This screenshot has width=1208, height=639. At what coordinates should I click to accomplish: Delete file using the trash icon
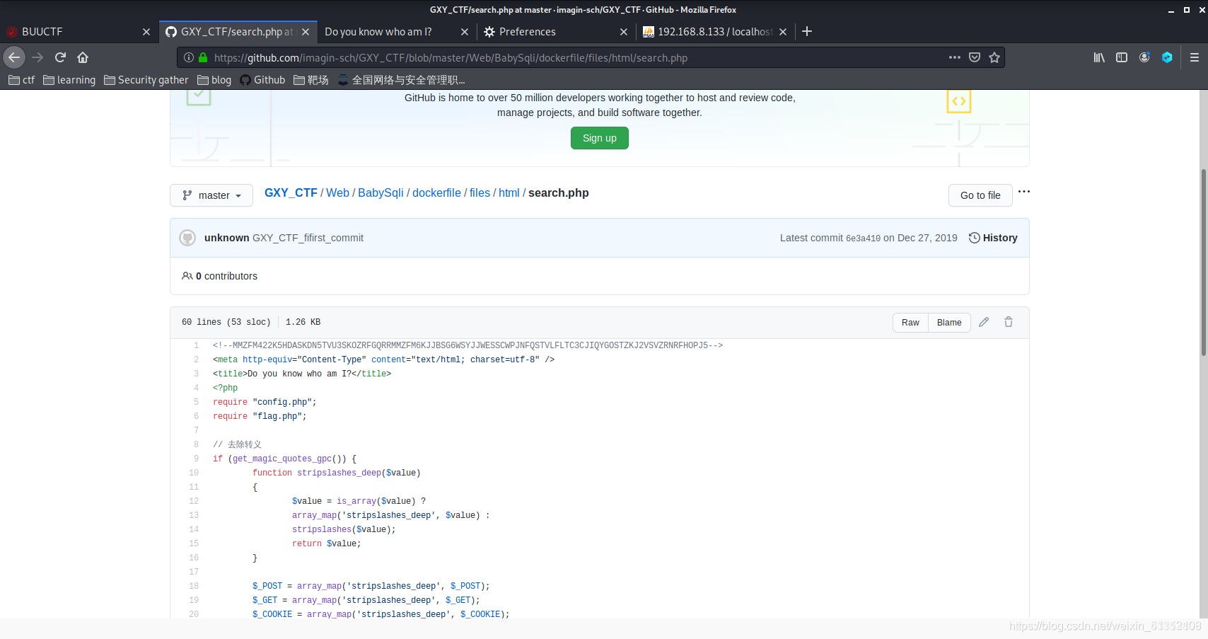[x=1009, y=322]
